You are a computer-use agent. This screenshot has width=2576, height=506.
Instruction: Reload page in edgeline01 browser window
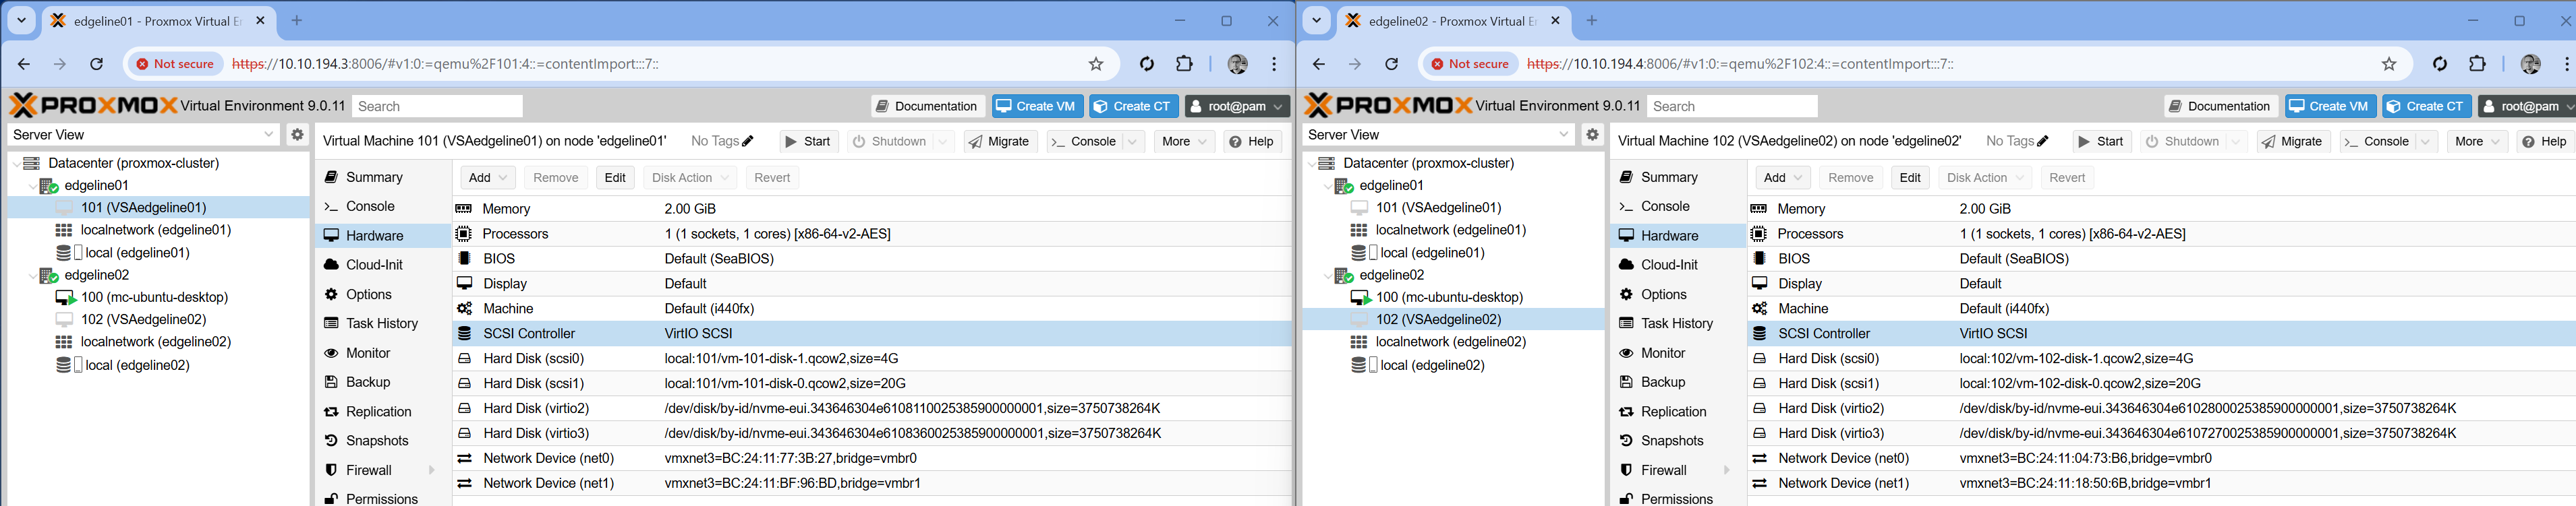coord(97,64)
